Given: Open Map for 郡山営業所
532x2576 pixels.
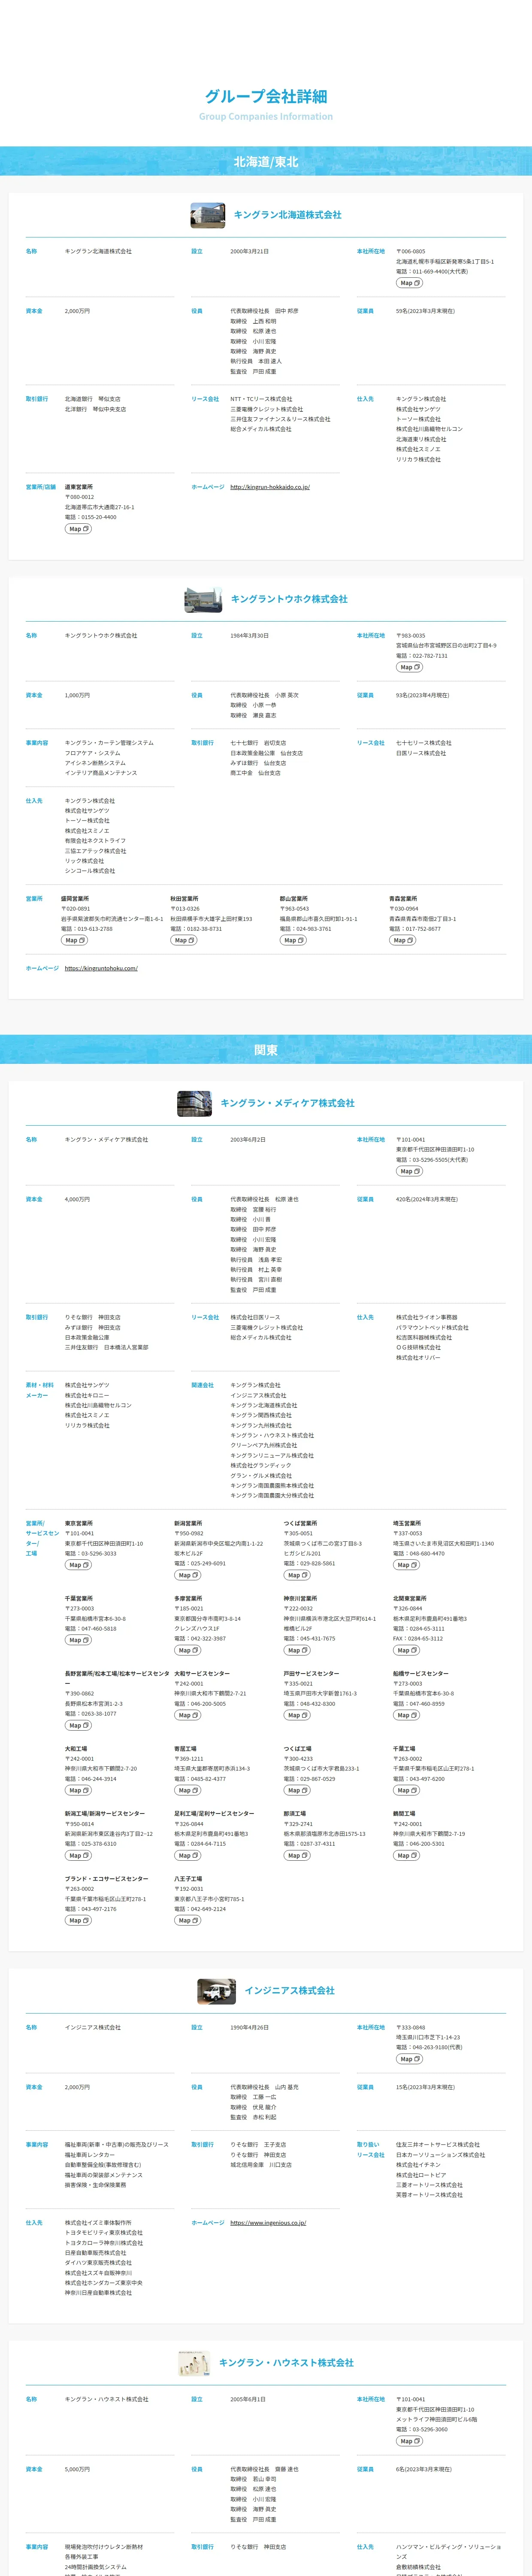Looking at the screenshot, I should [x=293, y=940].
